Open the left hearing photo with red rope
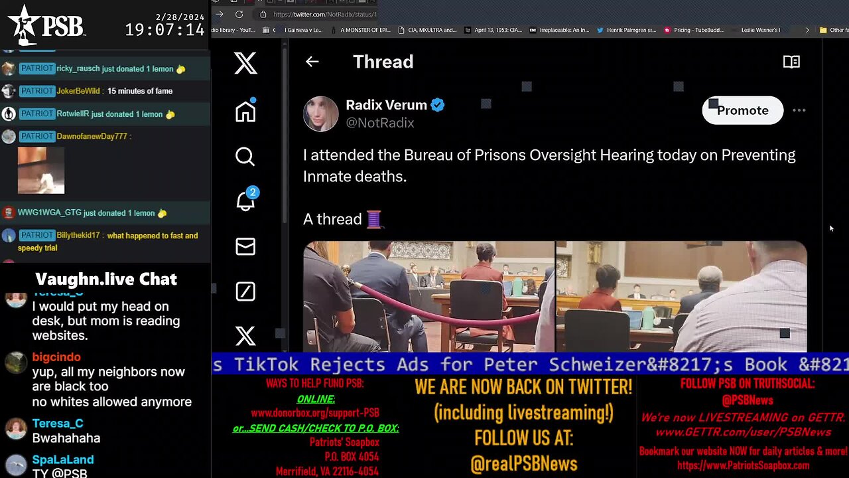Viewport: 849px width, 478px height. (428, 297)
